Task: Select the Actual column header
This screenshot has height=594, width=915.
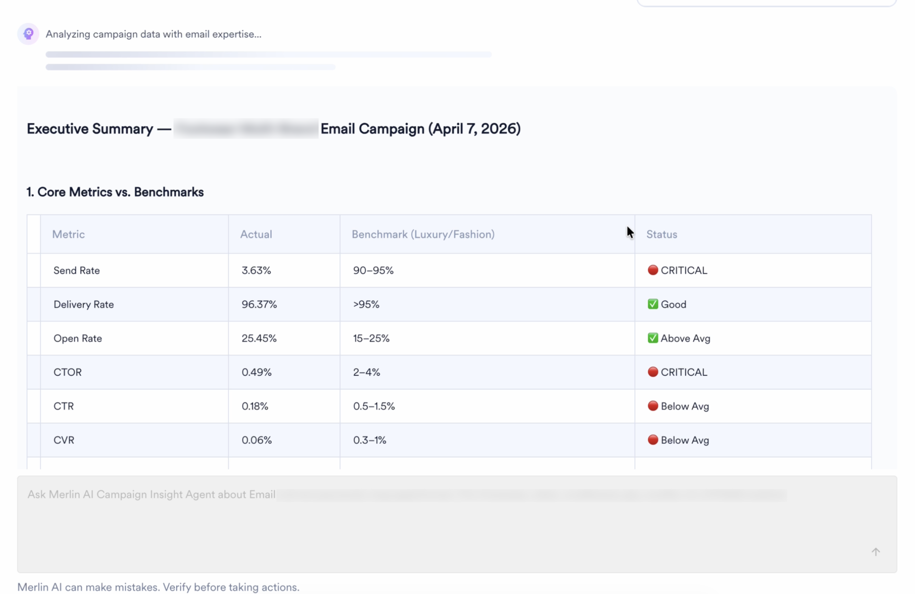Action: click(256, 234)
